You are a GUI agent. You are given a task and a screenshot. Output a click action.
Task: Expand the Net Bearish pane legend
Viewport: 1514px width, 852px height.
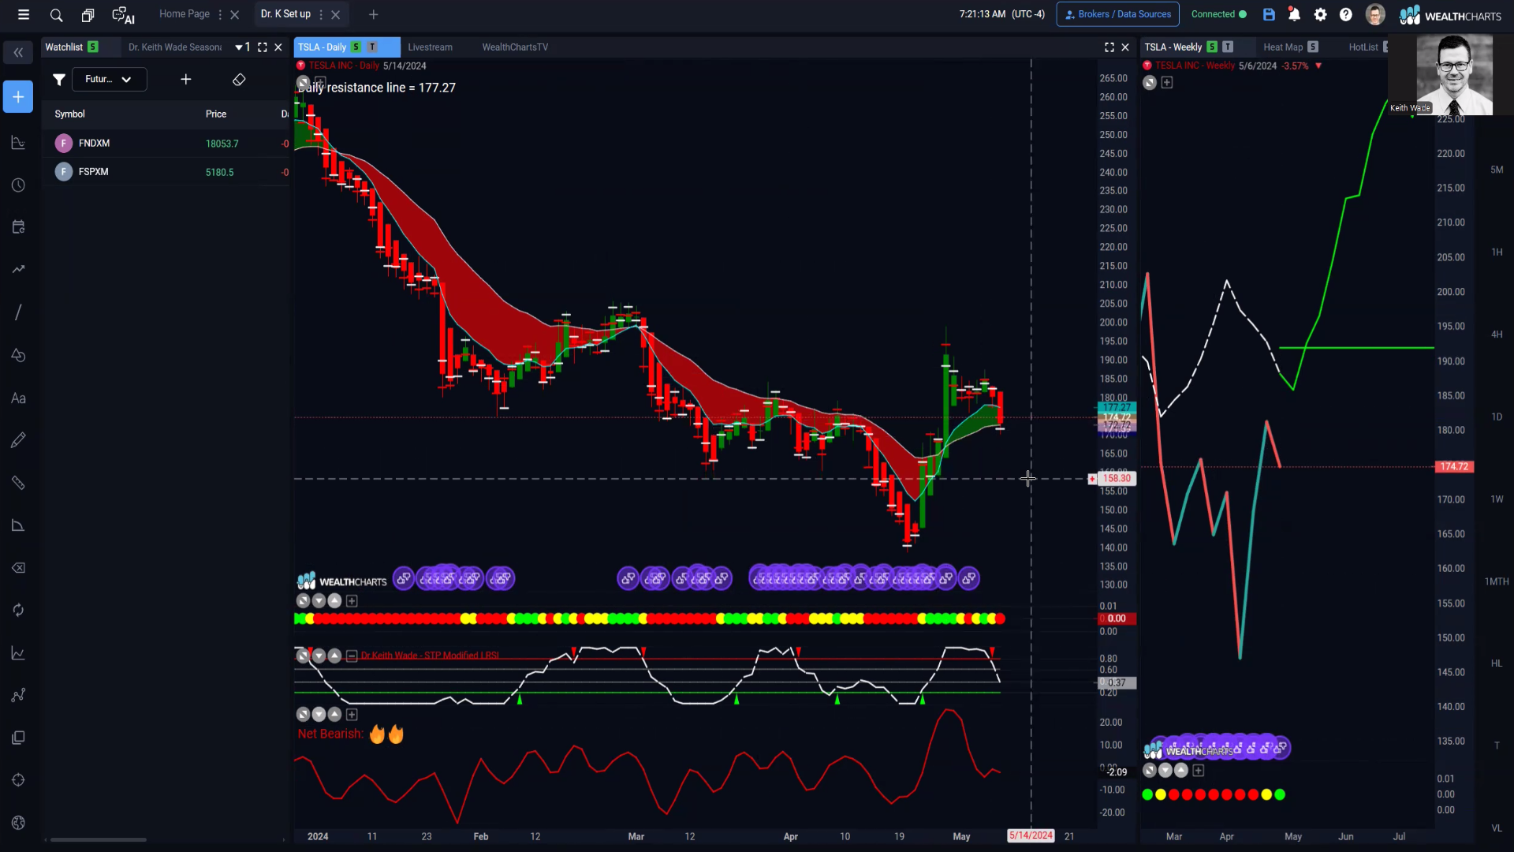point(352,715)
